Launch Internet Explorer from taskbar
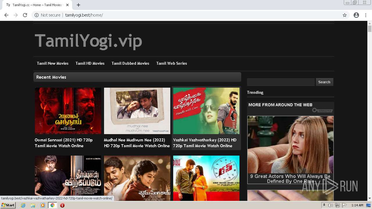Image resolution: width=372 pixels, height=209 pixels. [x=23, y=205]
